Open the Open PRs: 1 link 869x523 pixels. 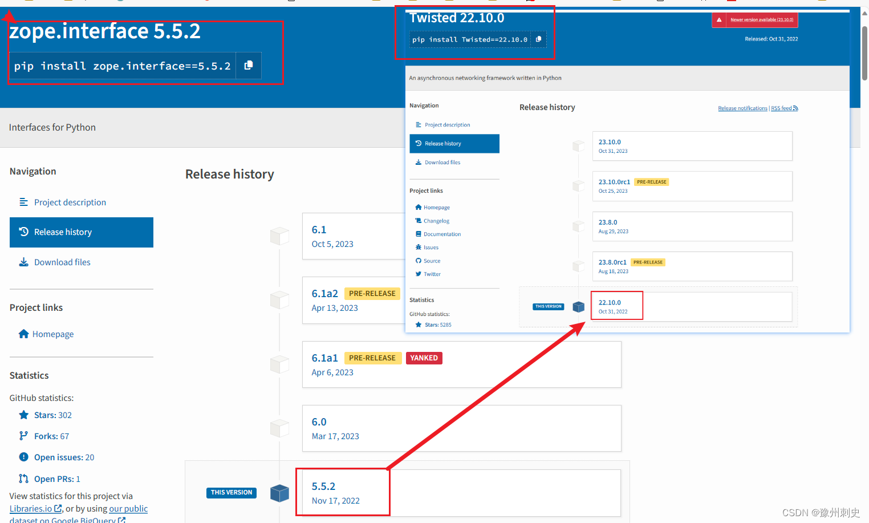pos(57,479)
